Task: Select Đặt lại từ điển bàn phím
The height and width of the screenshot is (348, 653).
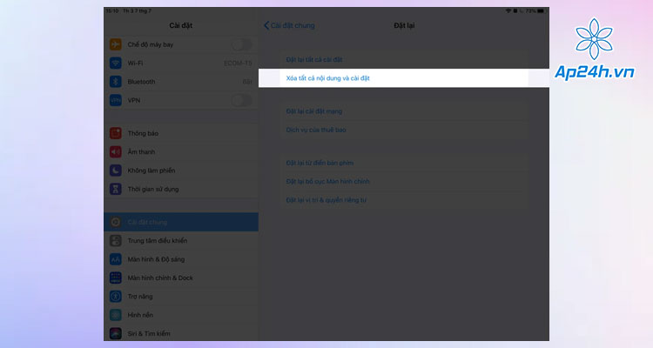Action: click(x=320, y=163)
